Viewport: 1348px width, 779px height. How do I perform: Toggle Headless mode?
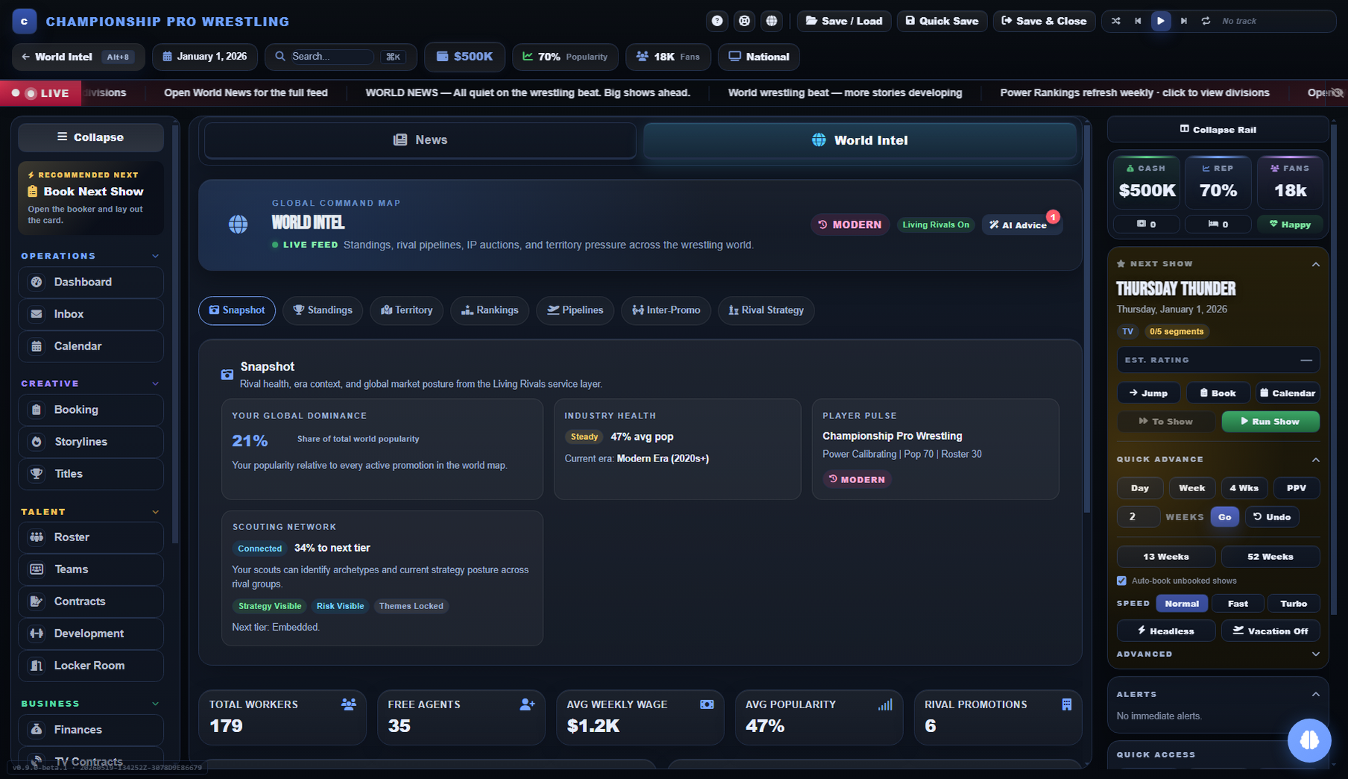(x=1166, y=631)
